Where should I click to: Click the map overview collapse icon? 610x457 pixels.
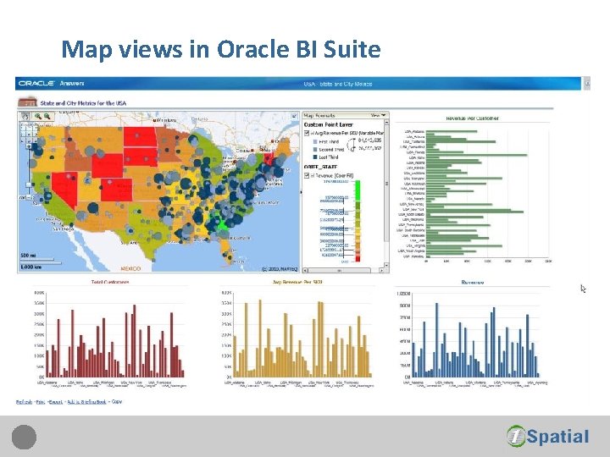point(295,116)
